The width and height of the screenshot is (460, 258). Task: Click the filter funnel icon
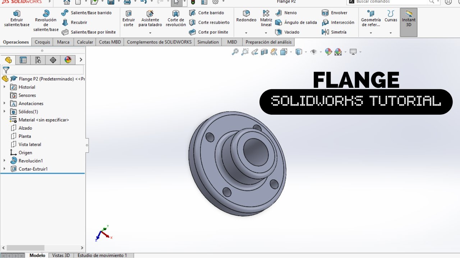(x=6, y=70)
